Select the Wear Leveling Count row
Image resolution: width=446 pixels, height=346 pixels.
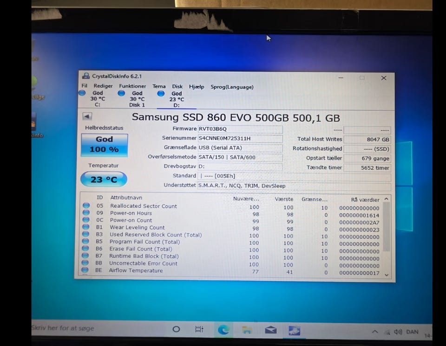pos(231,228)
